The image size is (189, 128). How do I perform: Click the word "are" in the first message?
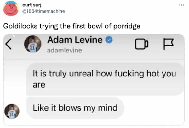tap(39, 85)
